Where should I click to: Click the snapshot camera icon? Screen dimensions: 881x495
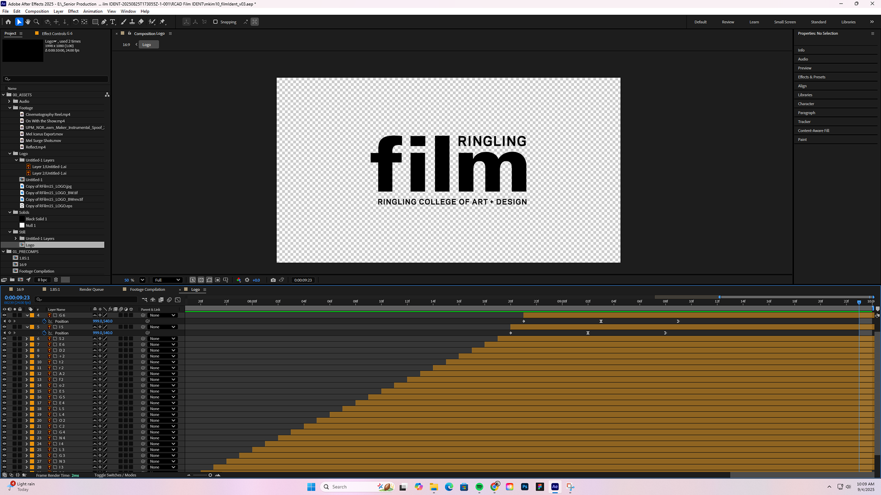[273, 280]
